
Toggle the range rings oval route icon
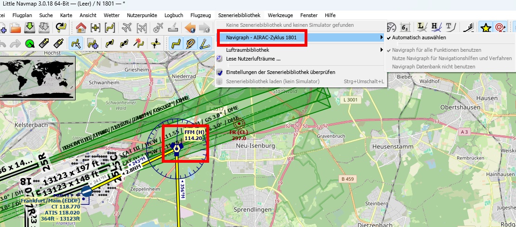(x=191, y=43)
